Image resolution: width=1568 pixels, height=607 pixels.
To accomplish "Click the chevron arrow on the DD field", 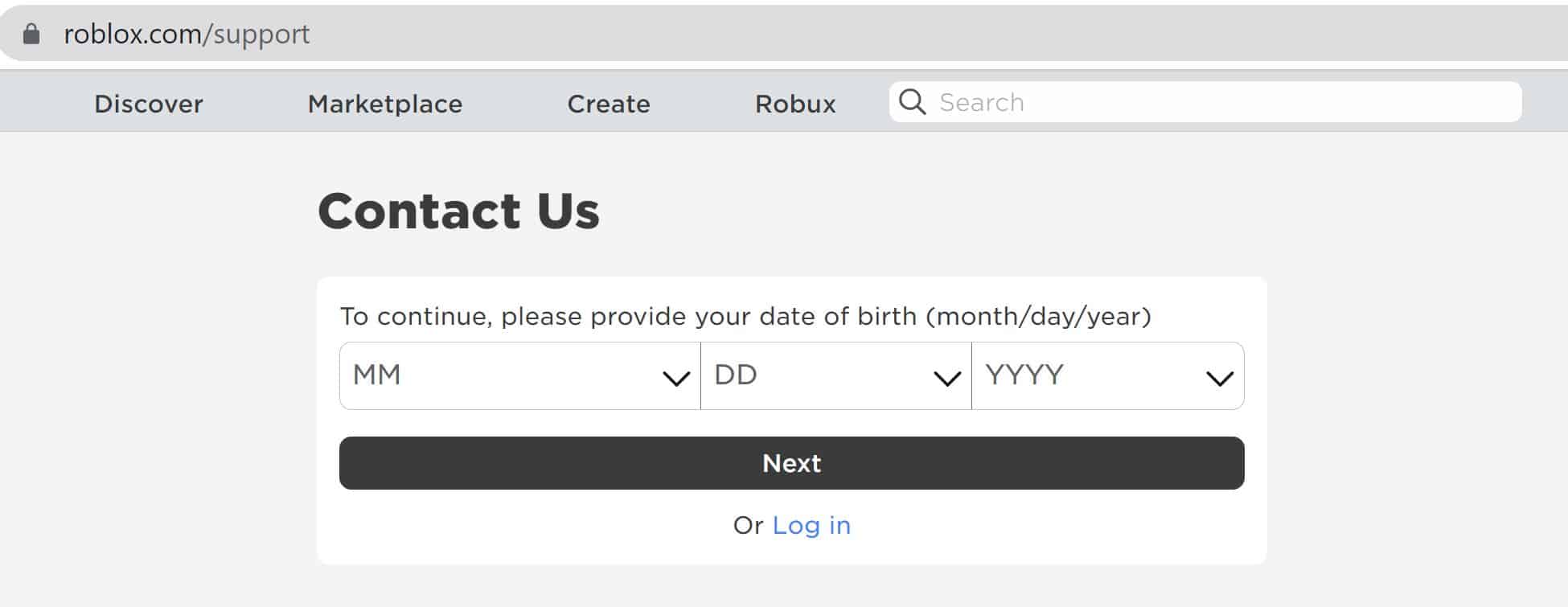I will [946, 378].
